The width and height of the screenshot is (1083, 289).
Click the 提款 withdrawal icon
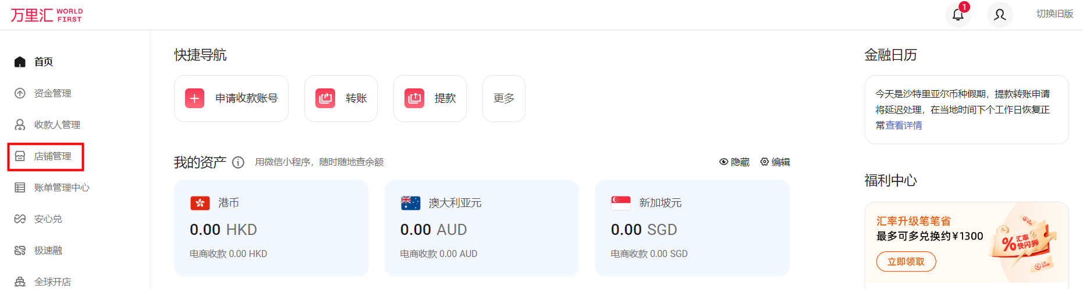(x=414, y=98)
